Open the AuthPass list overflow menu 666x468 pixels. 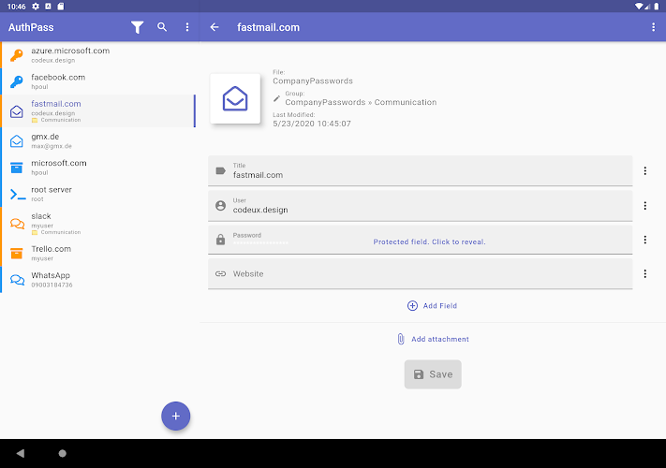pos(187,27)
